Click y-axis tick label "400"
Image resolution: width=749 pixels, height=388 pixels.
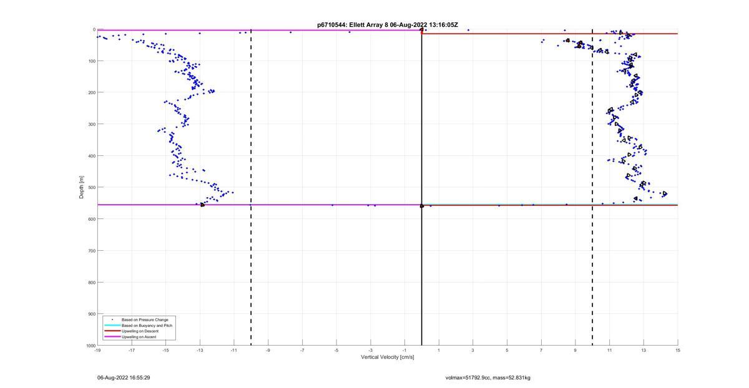coord(91,156)
